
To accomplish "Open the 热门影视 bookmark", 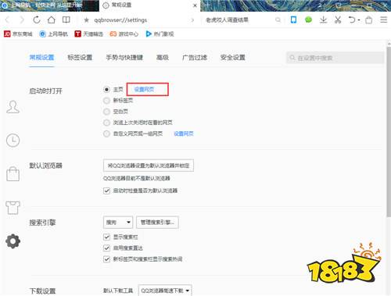I will [160, 34].
